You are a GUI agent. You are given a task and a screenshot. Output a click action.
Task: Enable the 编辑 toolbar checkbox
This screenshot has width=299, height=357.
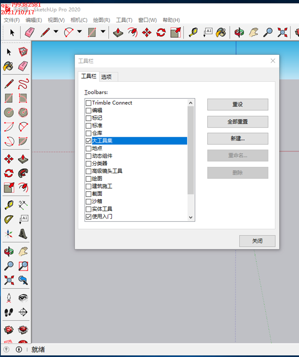(89, 111)
